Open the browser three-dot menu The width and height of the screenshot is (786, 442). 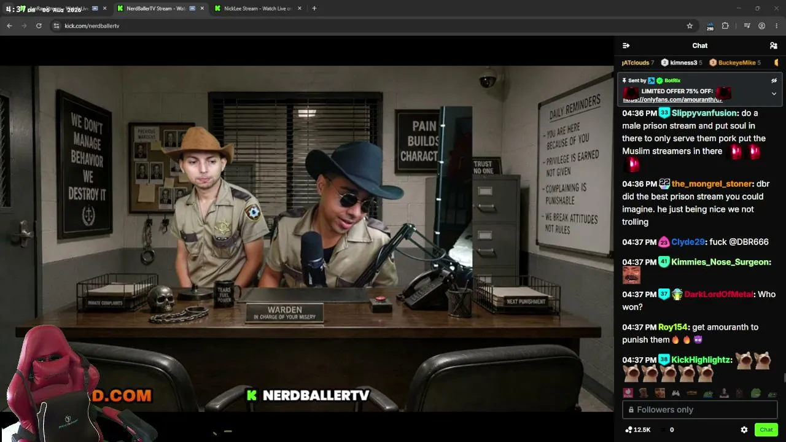(x=777, y=26)
